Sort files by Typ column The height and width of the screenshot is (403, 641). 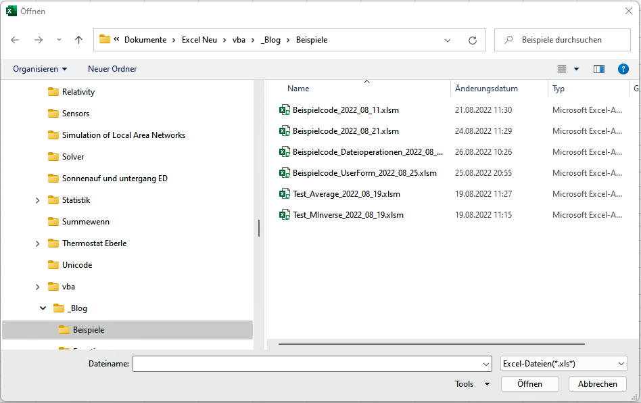click(x=559, y=89)
